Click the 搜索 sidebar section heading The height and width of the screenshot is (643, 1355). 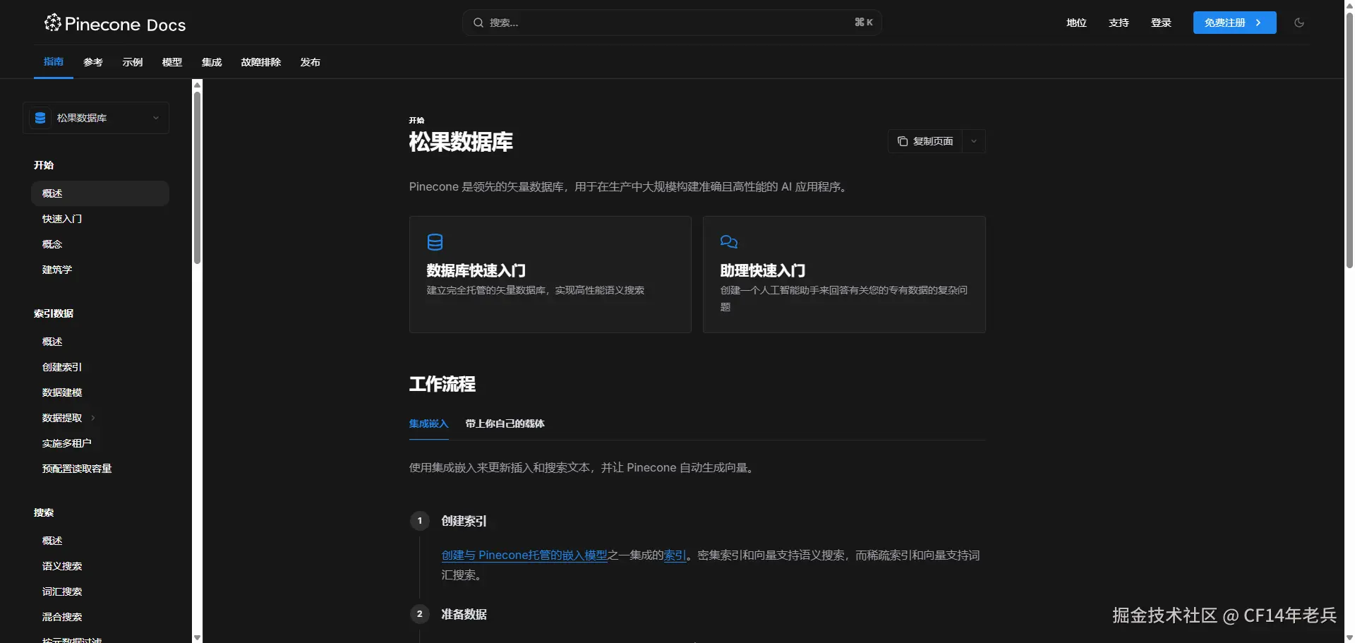pos(44,512)
